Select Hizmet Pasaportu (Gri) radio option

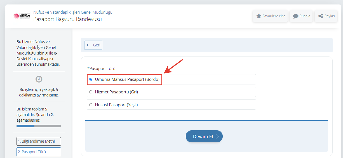91,92
